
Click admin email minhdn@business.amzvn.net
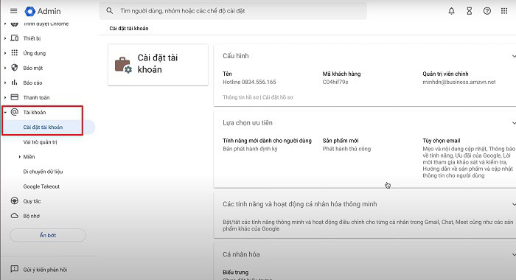click(459, 82)
